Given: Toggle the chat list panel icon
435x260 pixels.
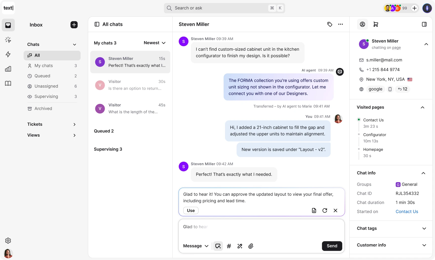Looking at the screenshot, I should point(97,24).
